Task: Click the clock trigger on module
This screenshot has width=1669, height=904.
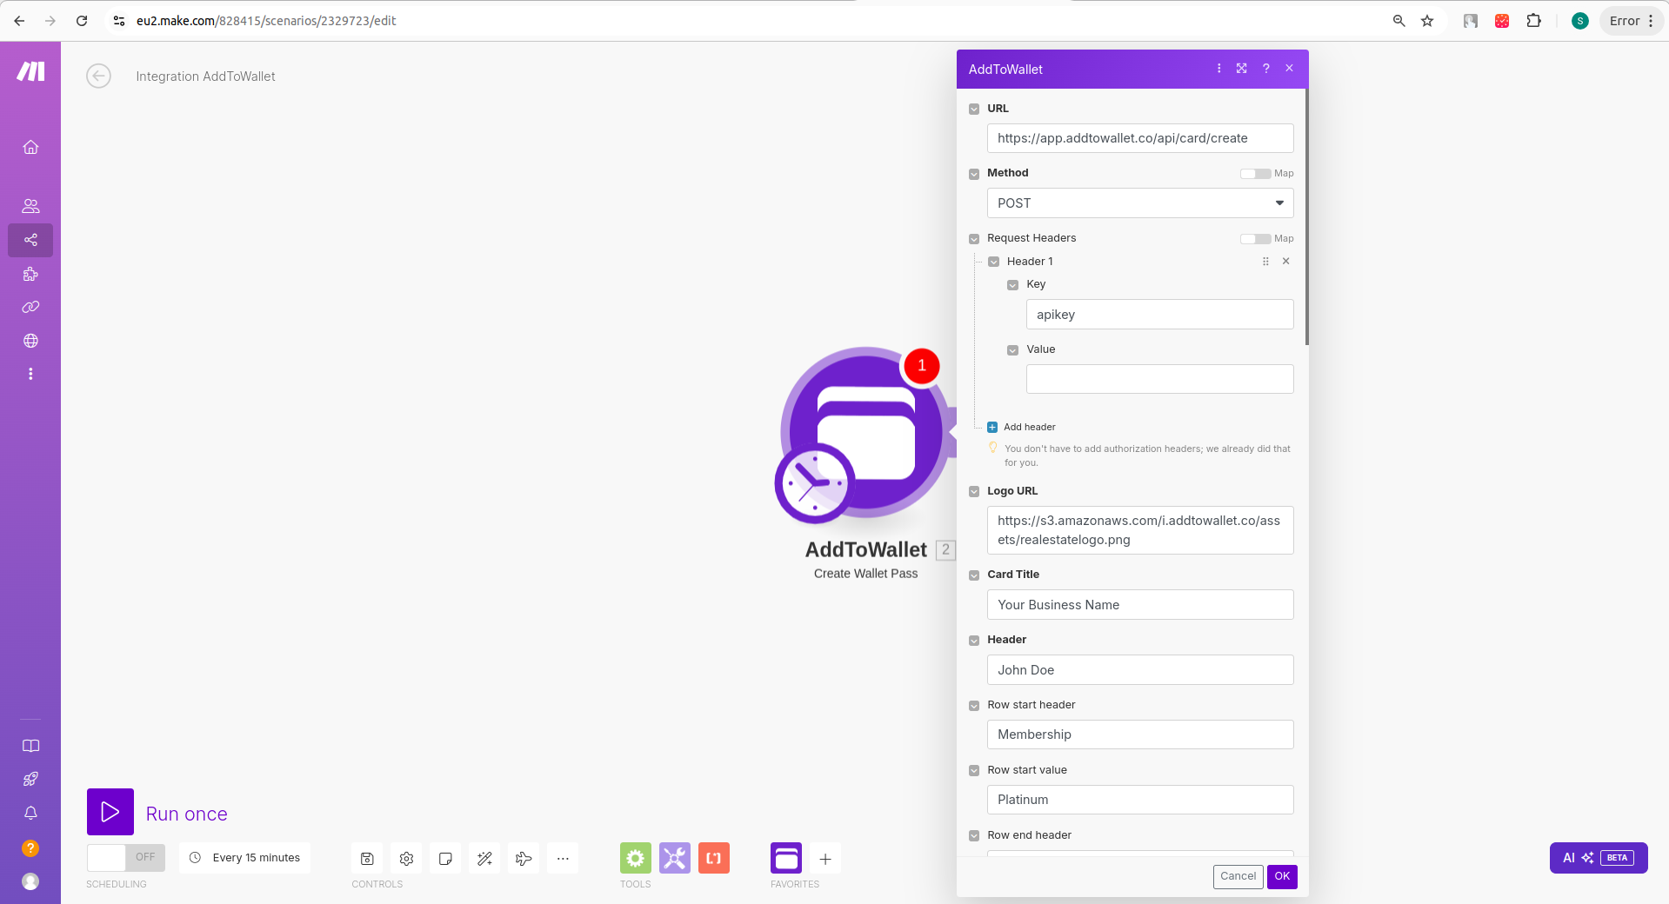Action: point(814,483)
